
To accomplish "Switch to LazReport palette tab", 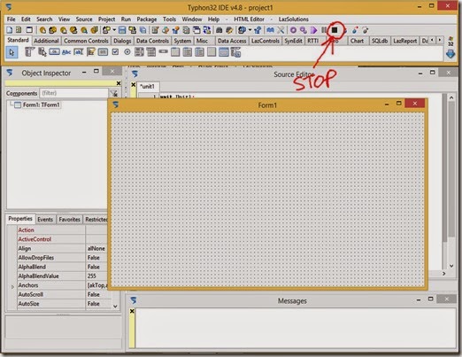I will [x=405, y=41].
